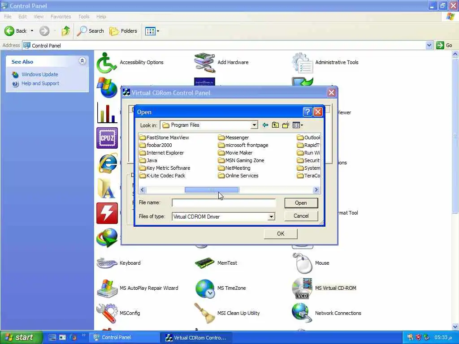Open MSI Clean Up Utility
459x344 pixels.
[227, 313]
